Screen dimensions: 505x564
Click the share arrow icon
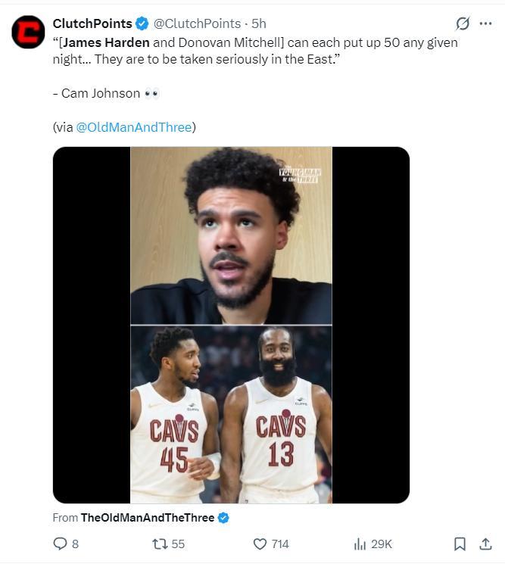(x=485, y=544)
